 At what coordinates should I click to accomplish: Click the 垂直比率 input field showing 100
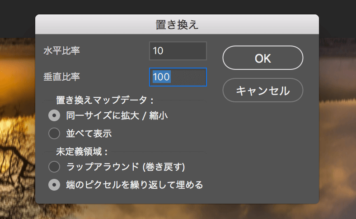[x=178, y=77]
